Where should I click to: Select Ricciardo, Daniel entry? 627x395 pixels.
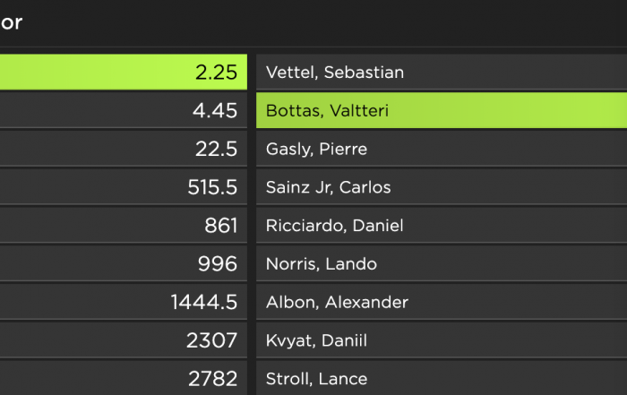(x=442, y=226)
